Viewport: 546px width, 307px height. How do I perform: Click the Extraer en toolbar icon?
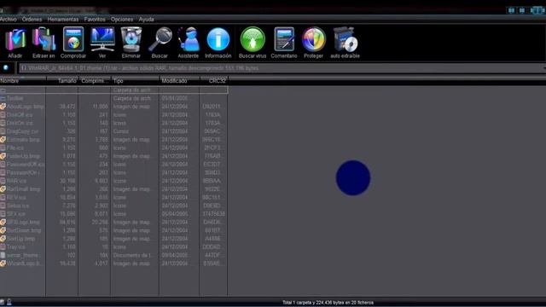[44, 39]
